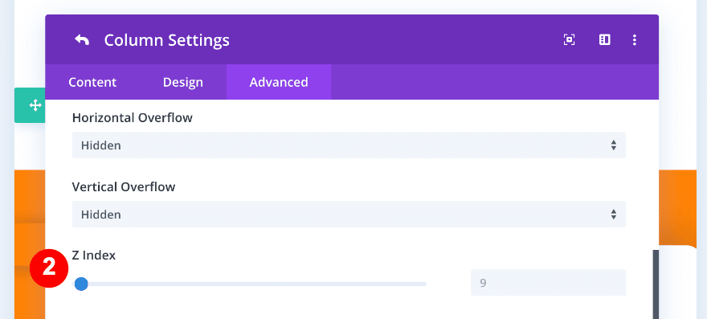This screenshot has width=707, height=319.
Task: Click the Vertical Overflow up-down arrows
Action: [614, 215]
